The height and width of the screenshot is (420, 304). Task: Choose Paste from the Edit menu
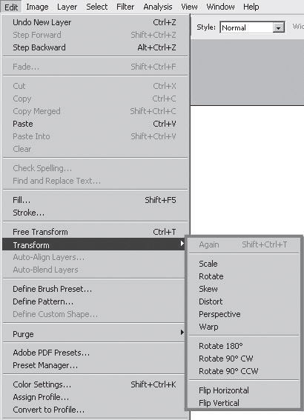(x=95, y=124)
